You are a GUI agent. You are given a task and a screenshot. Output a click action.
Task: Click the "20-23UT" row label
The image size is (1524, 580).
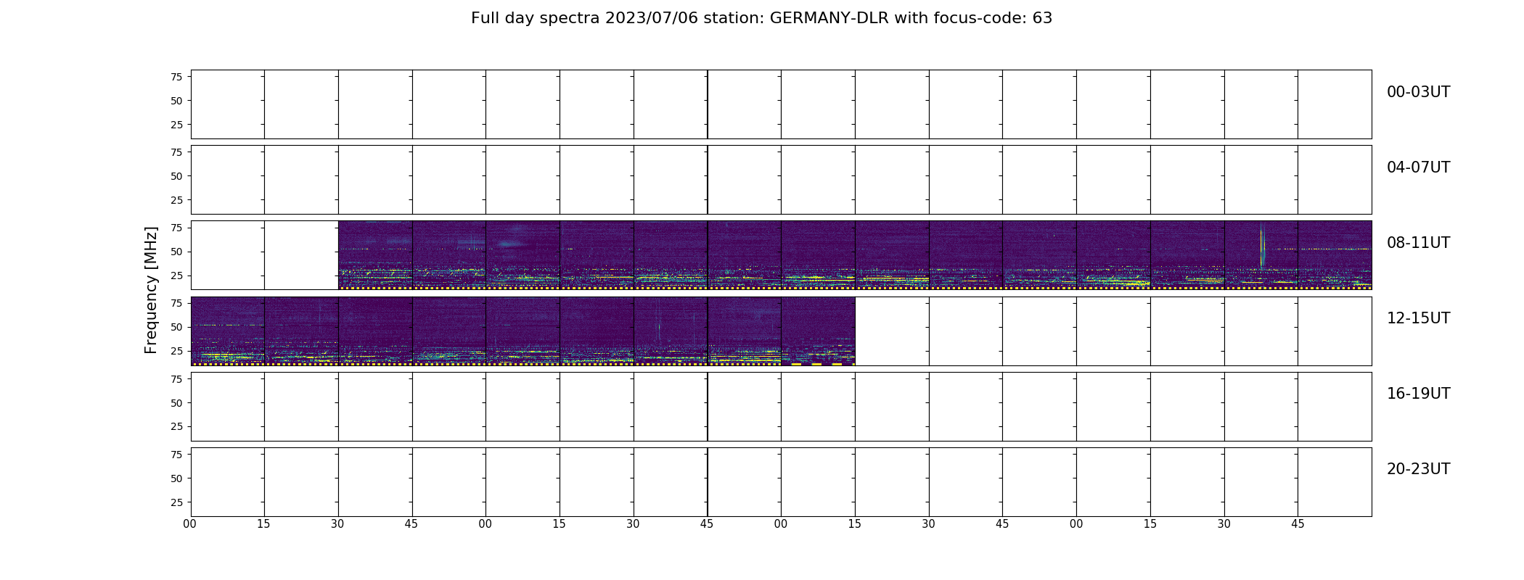tap(1418, 469)
